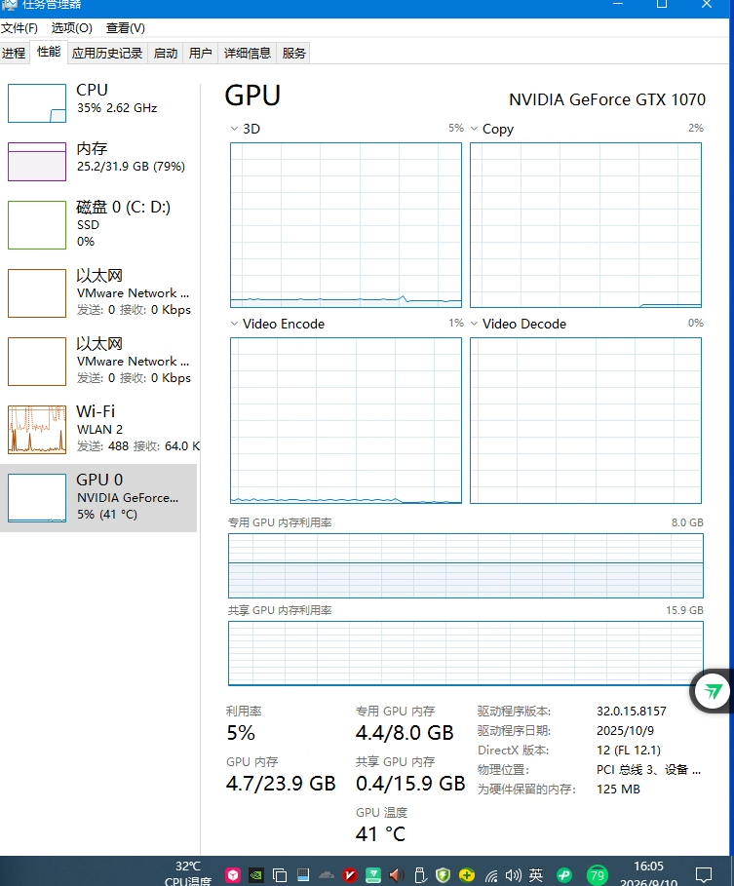Click the 0.4/15.9 GB shared memory value
Image resolution: width=734 pixels, height=886 pixels.
(x=410, y=784)
